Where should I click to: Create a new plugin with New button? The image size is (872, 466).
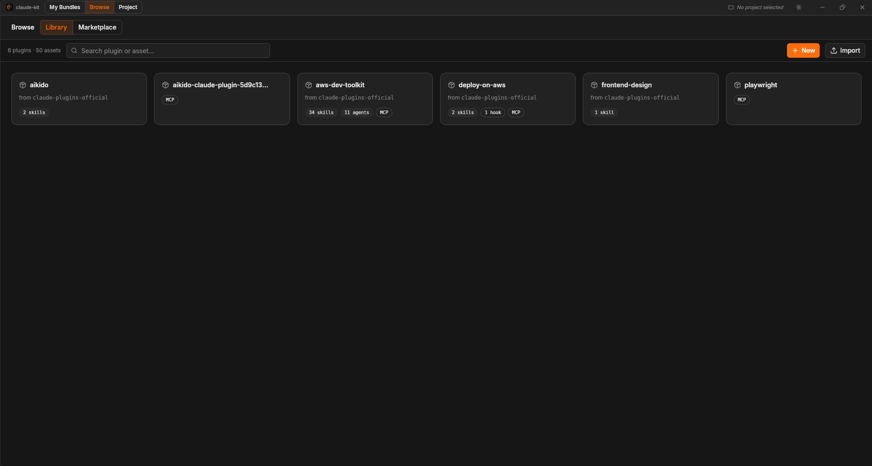coord(803,50)
